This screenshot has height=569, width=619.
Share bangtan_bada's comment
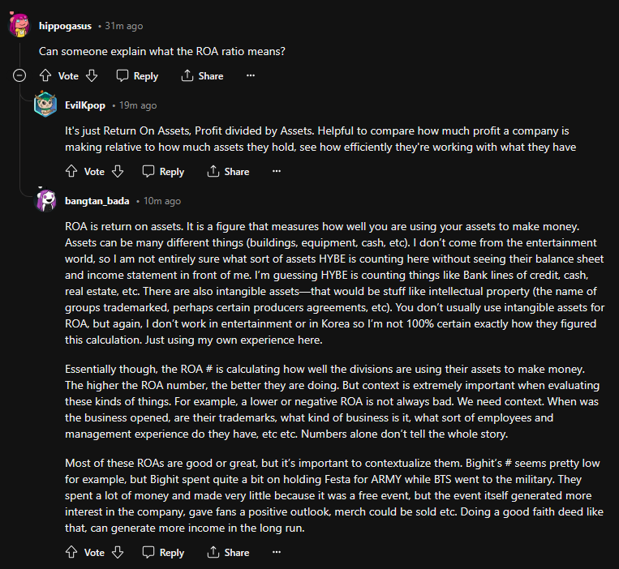click(228, 552)
